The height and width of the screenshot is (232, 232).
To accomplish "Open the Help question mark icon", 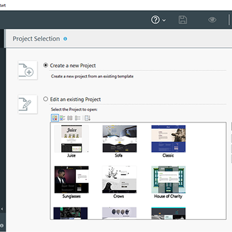I will click(x=155, y=20).
